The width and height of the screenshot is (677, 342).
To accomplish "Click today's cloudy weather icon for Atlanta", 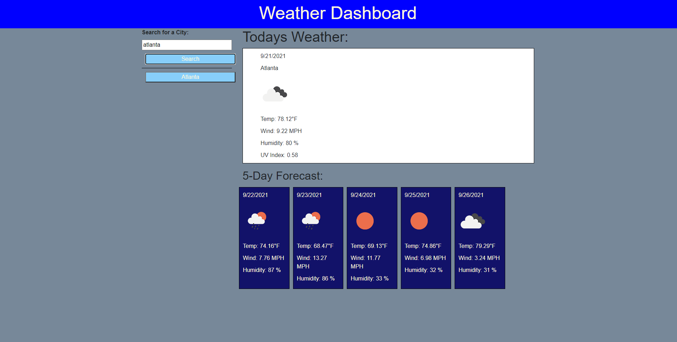I will point(275,94).
